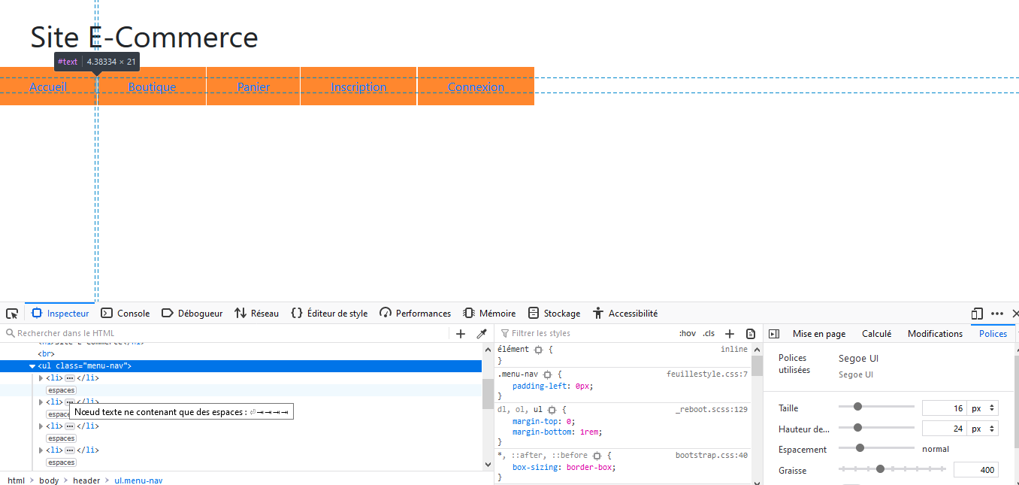Expand the first <li> element
The width and height of the screenshot is (1019, 485).
(x=41, y=378)
